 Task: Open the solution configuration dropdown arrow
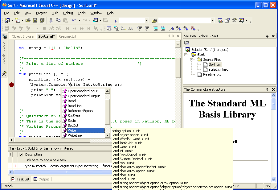(x=146, y=21)
